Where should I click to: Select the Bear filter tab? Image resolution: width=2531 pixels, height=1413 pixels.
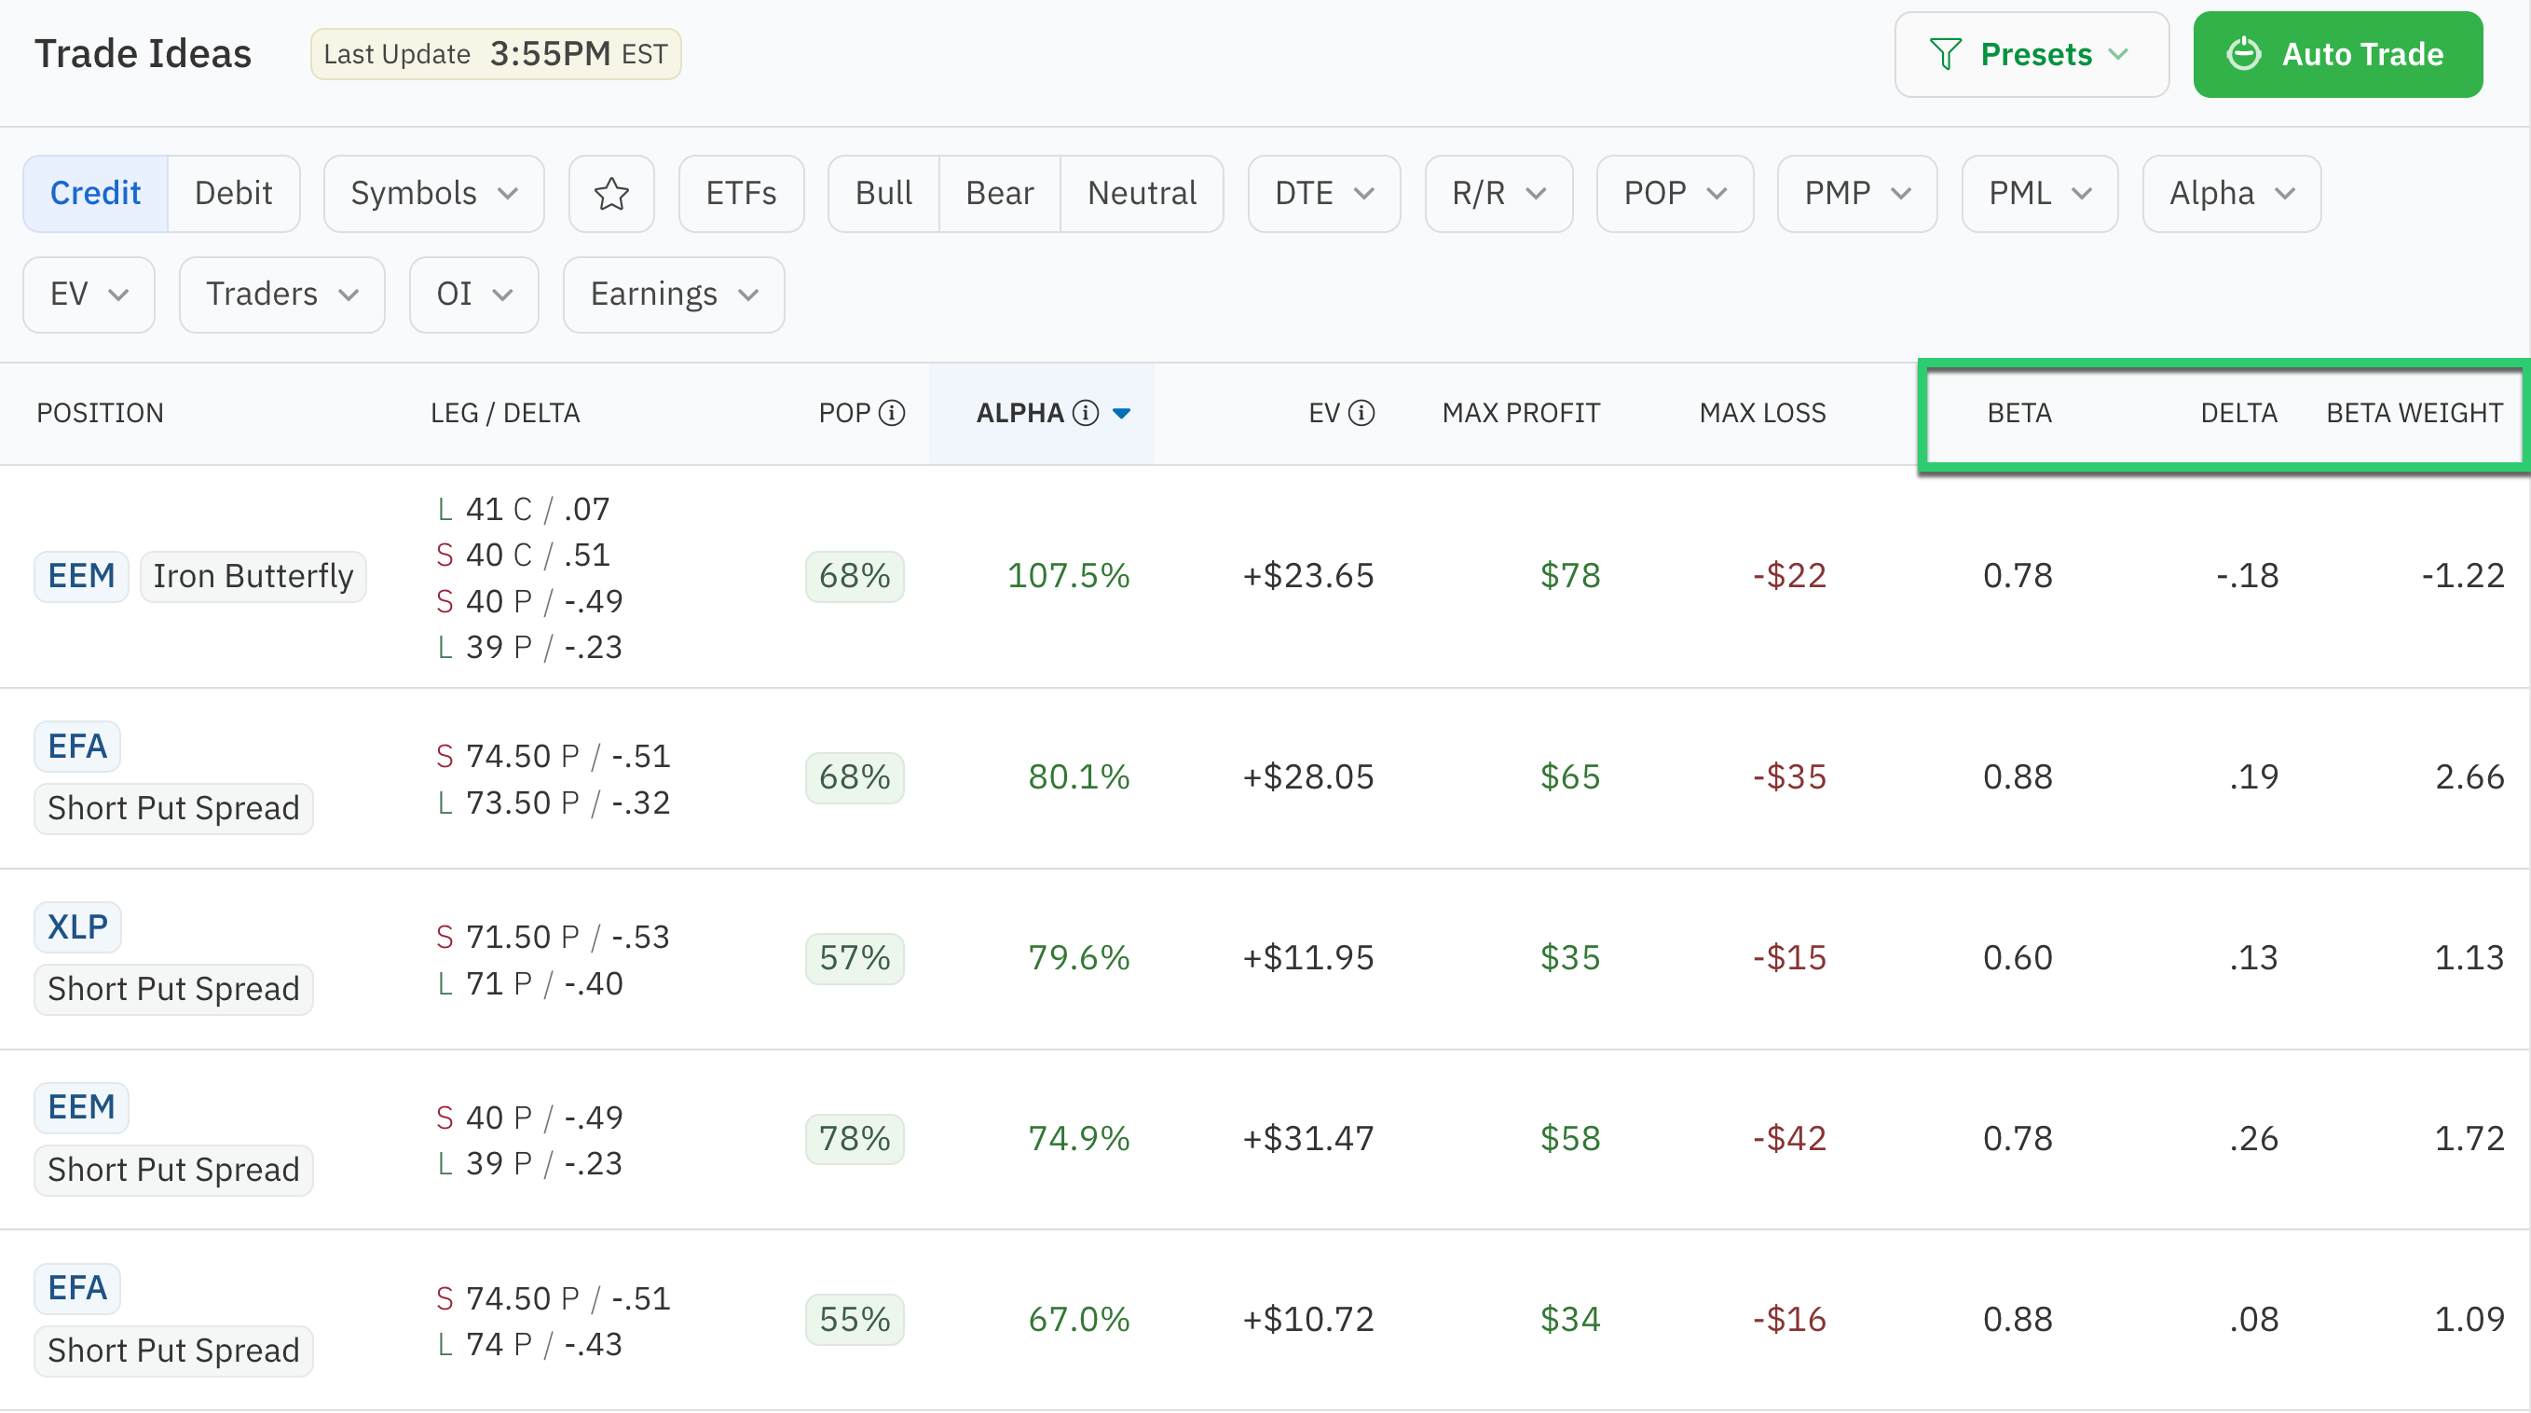tap(999, 193)
